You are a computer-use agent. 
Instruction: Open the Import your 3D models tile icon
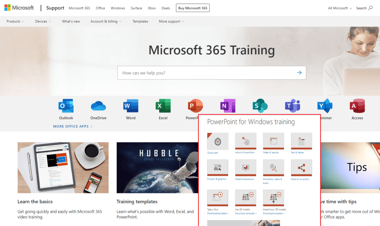[273, 198]
